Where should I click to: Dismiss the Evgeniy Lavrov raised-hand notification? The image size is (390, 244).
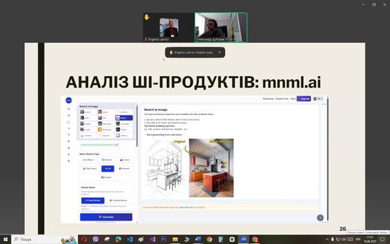[219, 53]
